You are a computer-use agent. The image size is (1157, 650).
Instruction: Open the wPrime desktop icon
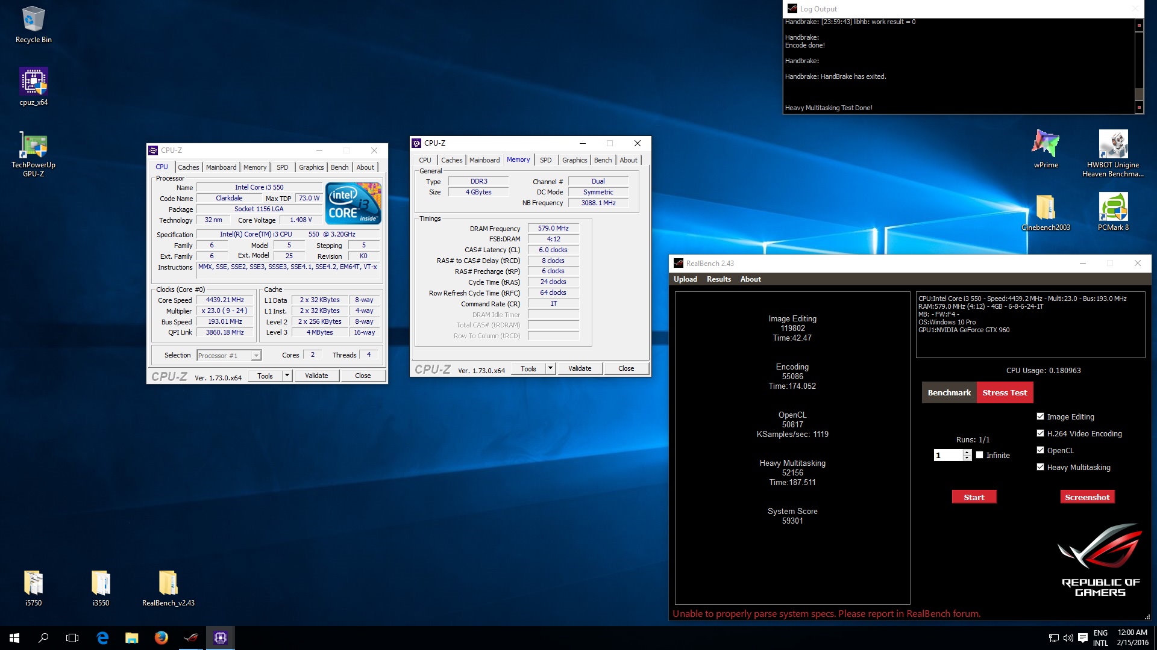(1046, 149)
